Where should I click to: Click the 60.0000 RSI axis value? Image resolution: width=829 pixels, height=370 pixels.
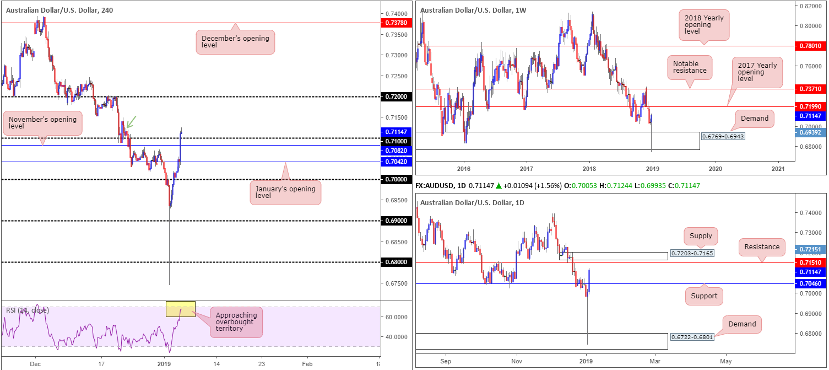pyautogui.click(x=397, y=317)
